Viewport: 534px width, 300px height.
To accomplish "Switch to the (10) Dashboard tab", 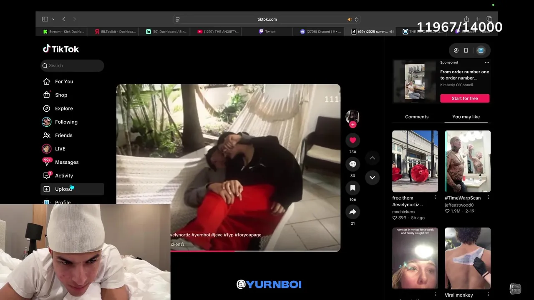I will (166, 32).
